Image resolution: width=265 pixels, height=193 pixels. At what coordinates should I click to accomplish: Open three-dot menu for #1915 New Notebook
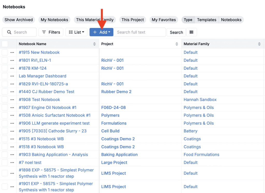click(12, 52)
